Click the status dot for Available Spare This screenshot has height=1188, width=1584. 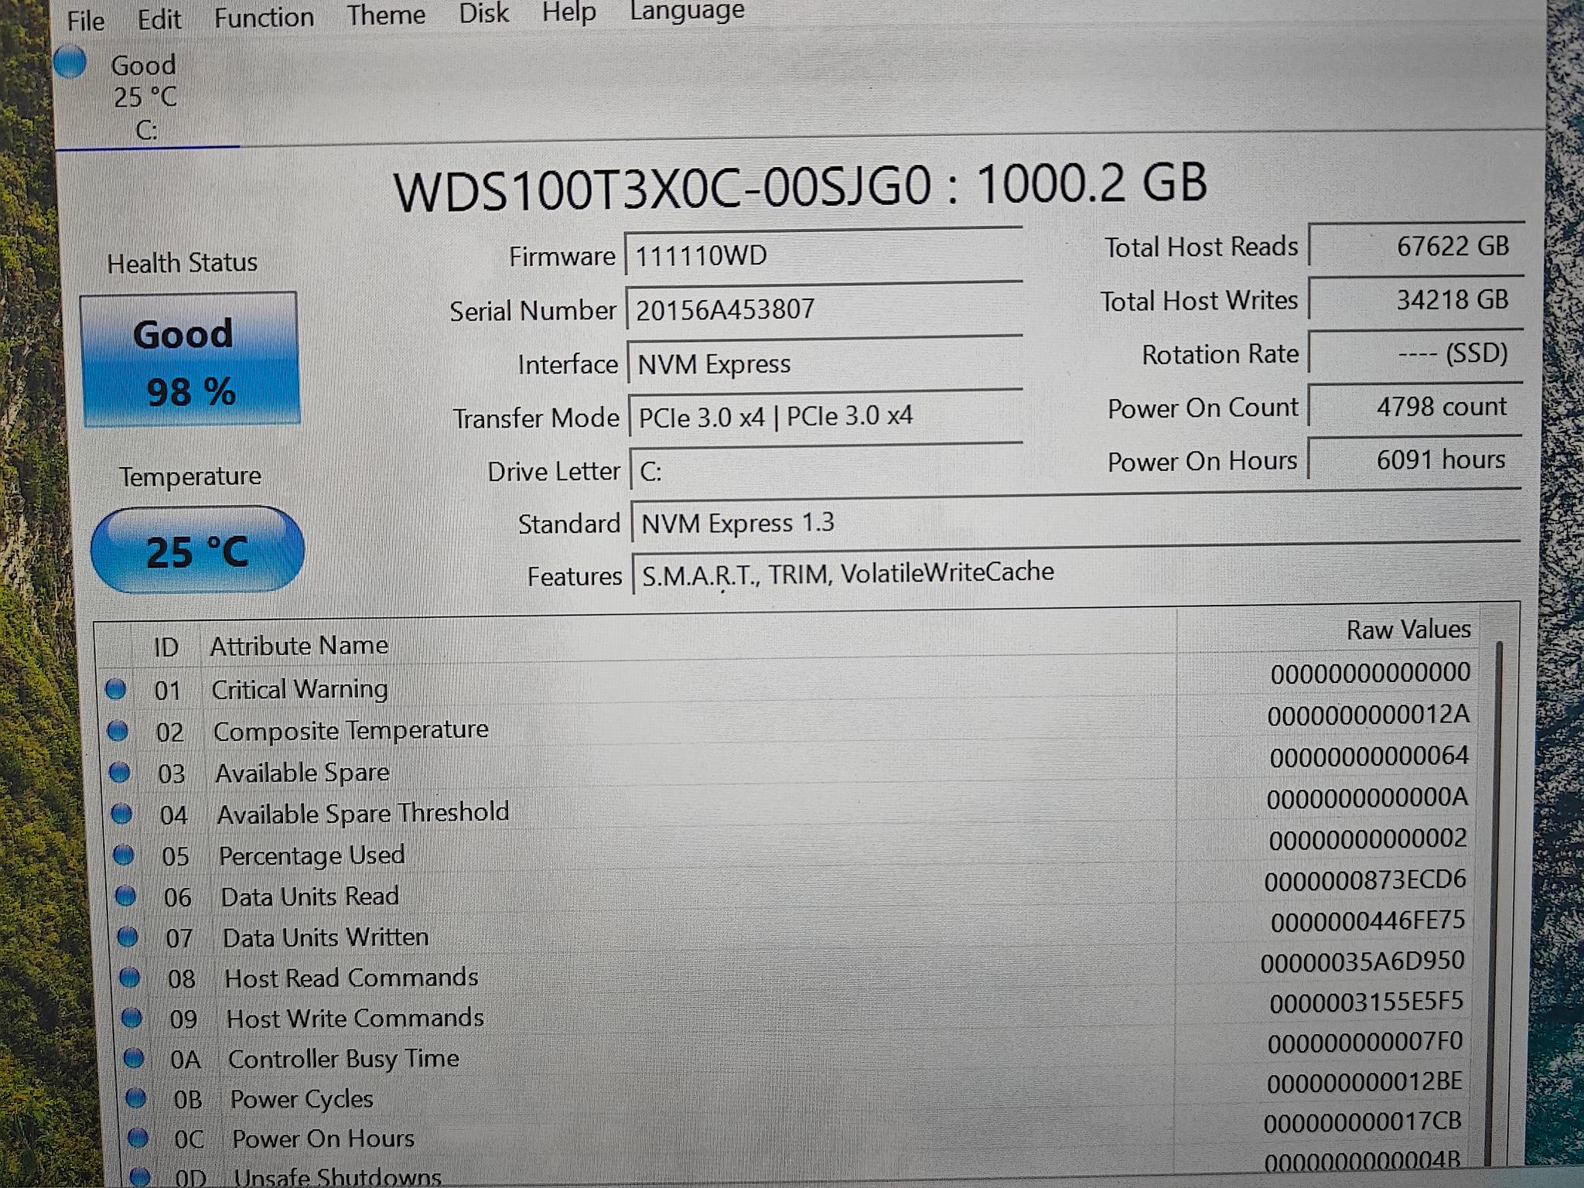120,772
